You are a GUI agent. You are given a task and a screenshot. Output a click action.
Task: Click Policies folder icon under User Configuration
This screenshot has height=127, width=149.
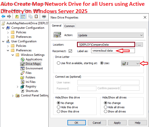pyautogui.click(x=13, y=46)
